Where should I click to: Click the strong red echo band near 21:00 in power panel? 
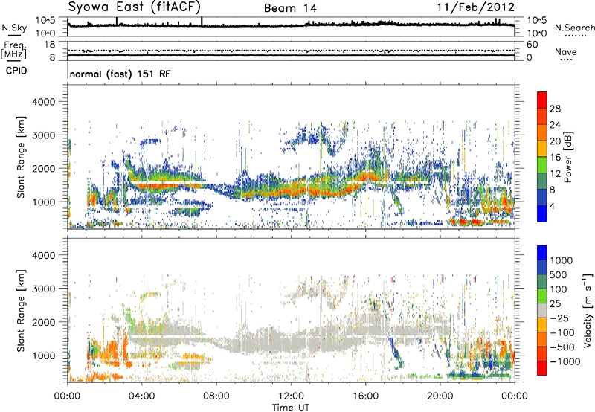(x=465, y=222)
